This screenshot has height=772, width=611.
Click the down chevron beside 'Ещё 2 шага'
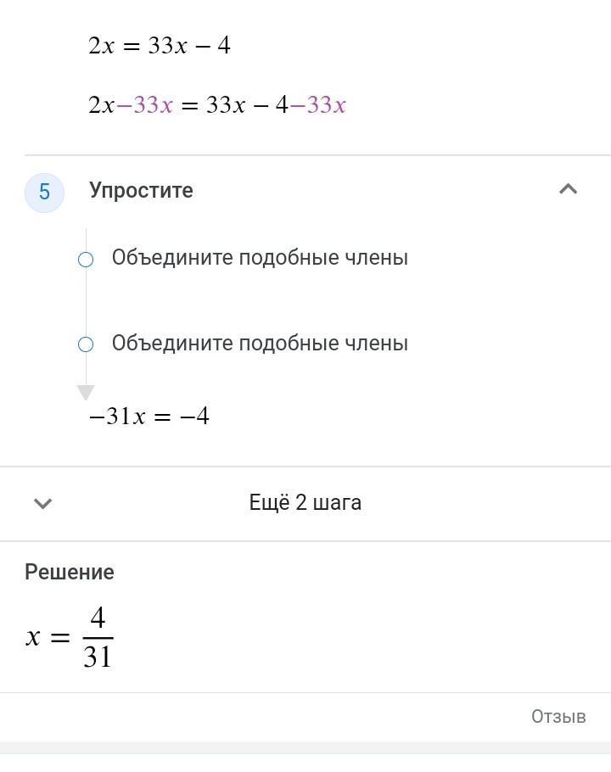click(42, 503)
